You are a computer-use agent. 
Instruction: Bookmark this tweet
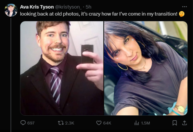click(x=175, y=123)
